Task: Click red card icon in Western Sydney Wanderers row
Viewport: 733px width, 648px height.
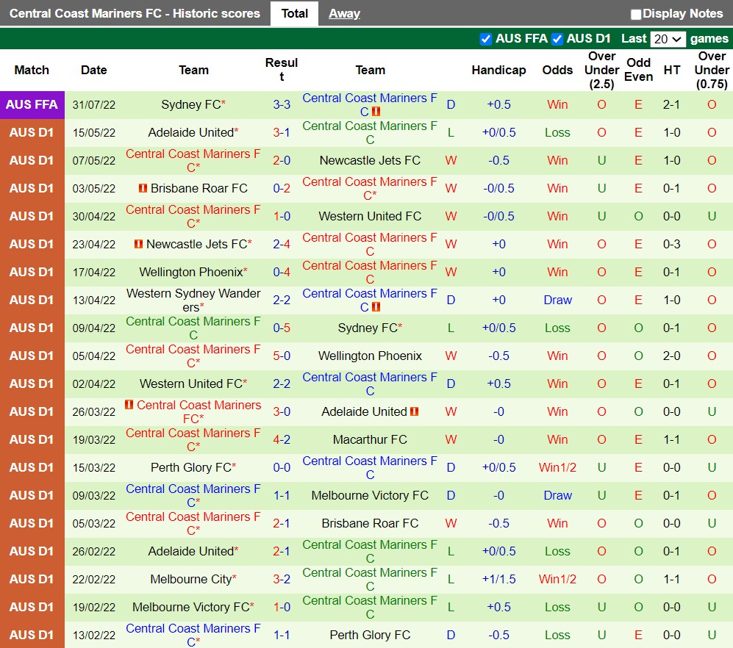Action: (376, 307)
